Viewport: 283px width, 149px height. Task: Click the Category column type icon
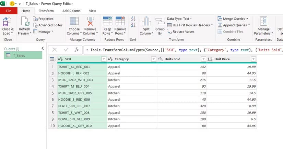(x=110, y=59)
